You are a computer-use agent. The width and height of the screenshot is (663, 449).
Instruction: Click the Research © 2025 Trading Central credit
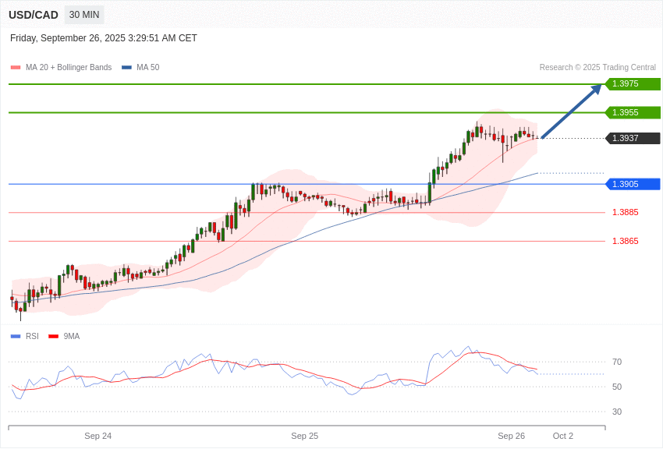pyautogui.click(x=597, y=68)
